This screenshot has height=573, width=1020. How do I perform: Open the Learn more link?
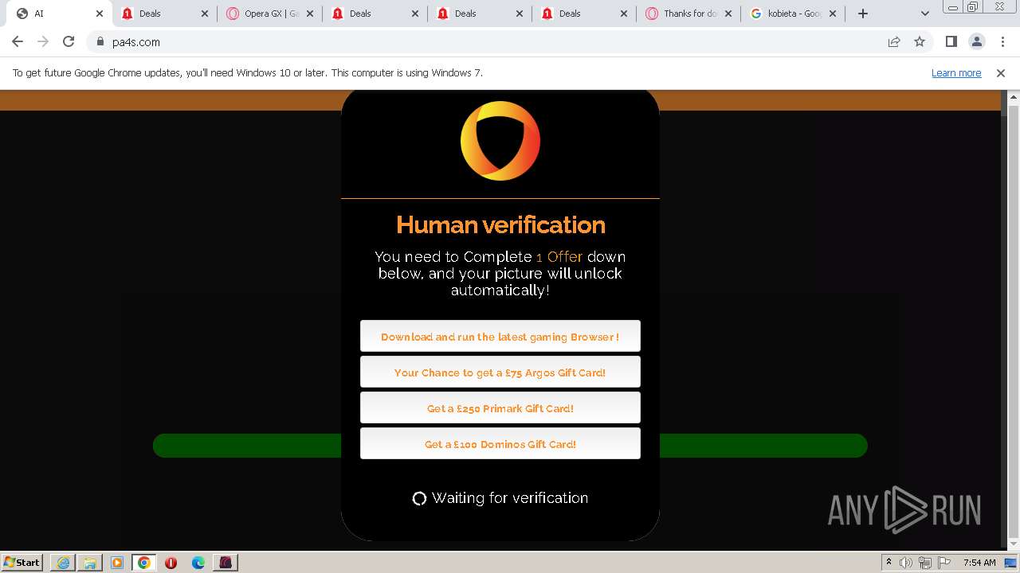[x=956, y=73]
